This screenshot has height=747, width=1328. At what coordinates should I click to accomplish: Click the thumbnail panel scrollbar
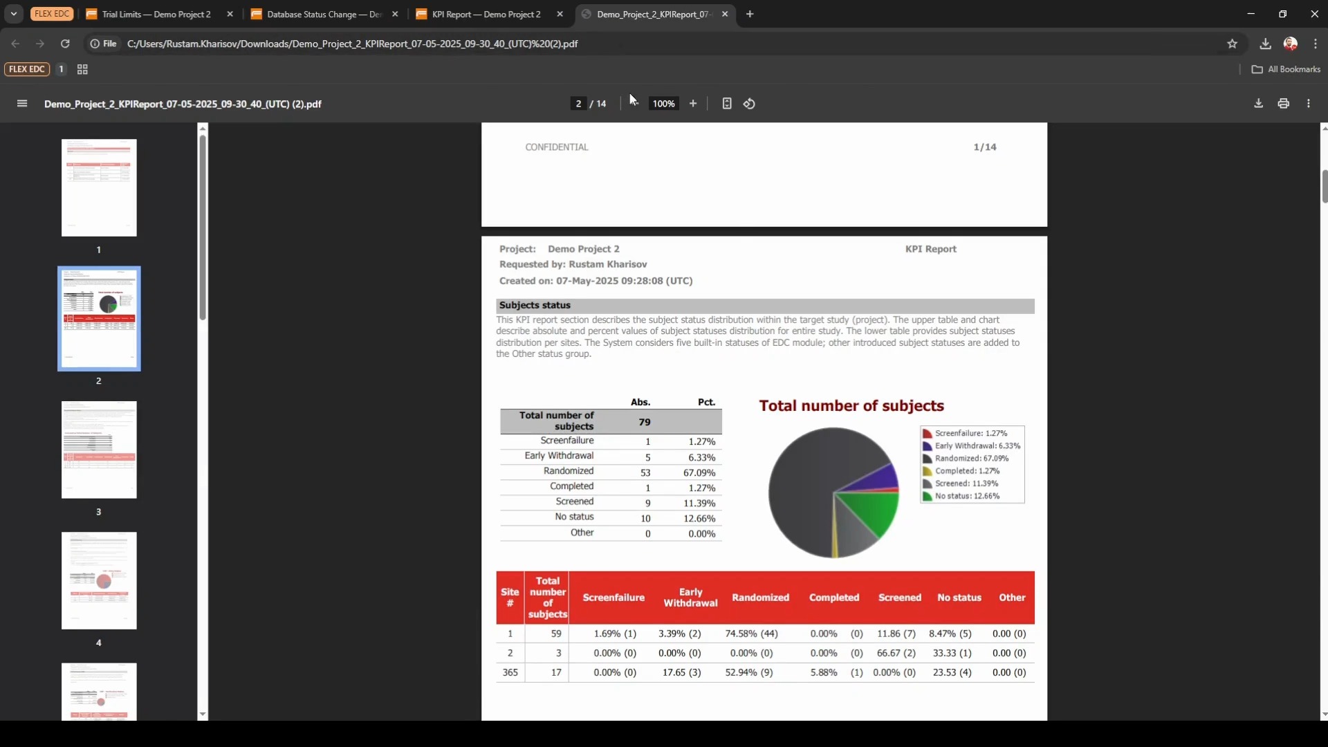[203, 228]
